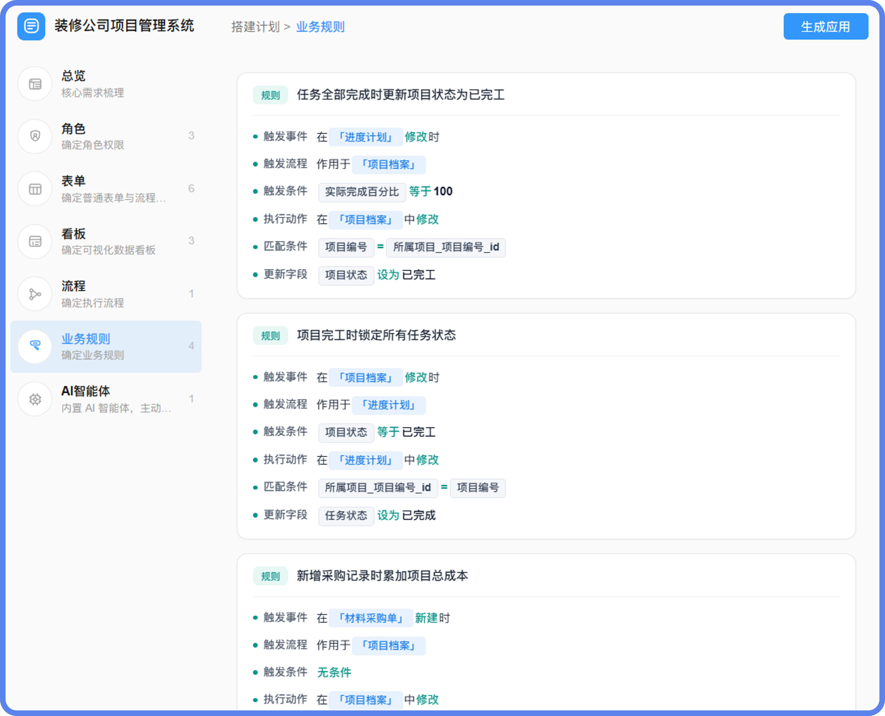The width and height of the screenshot is (885, 716).
Task: Select the 业务规则 sidebar section
Action: tap(106, 347)
